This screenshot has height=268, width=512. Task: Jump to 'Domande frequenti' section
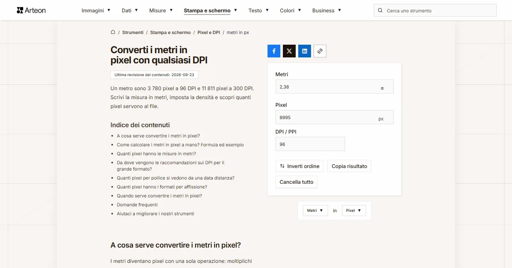point(137,205)
